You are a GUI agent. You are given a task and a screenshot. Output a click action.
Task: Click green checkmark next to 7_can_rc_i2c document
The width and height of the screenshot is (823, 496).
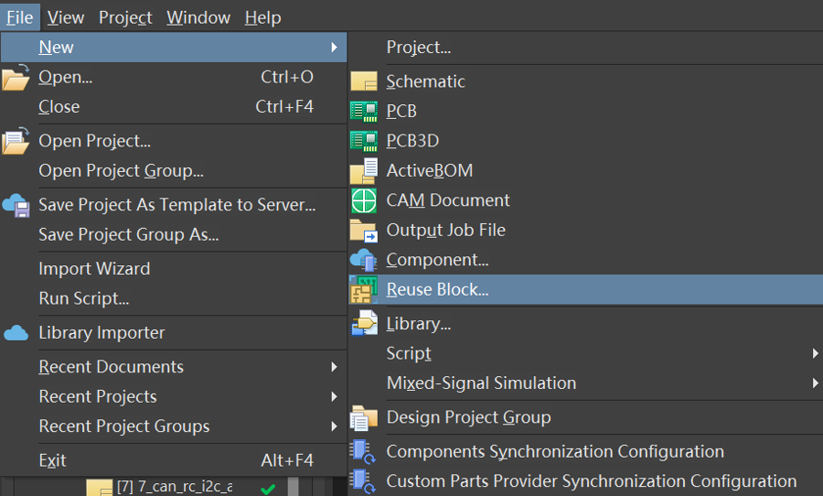(268, 489)
